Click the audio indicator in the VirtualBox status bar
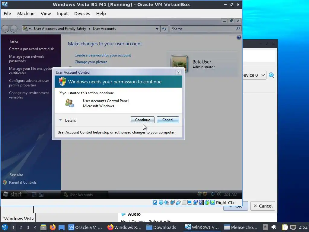 (167, 202)
